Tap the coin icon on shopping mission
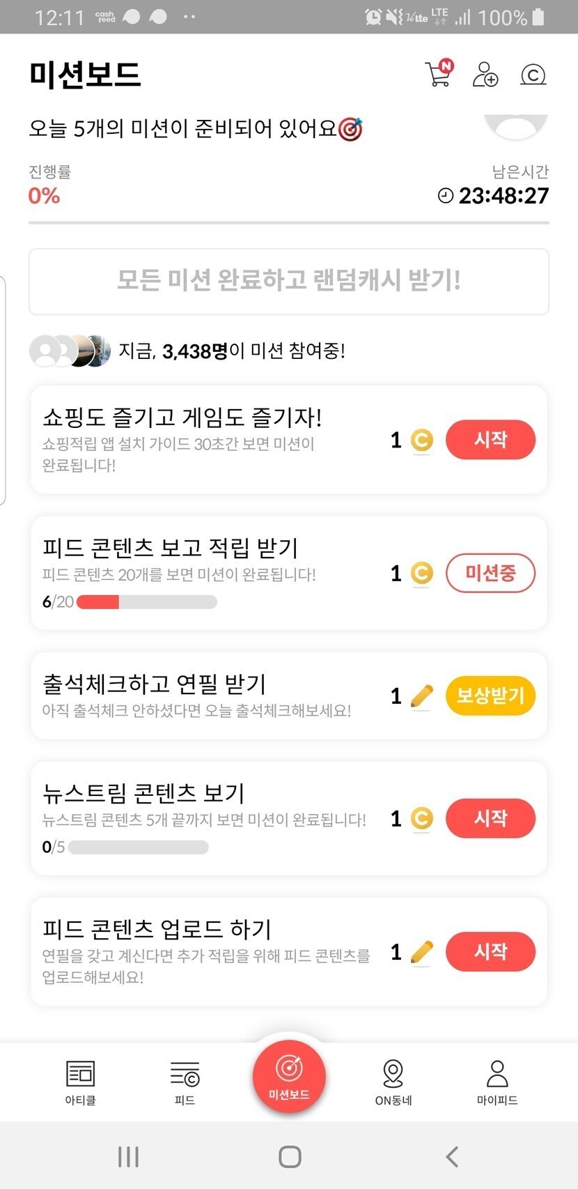The image size is (578, 1189). pyautogui.click(x=421, y=440)
